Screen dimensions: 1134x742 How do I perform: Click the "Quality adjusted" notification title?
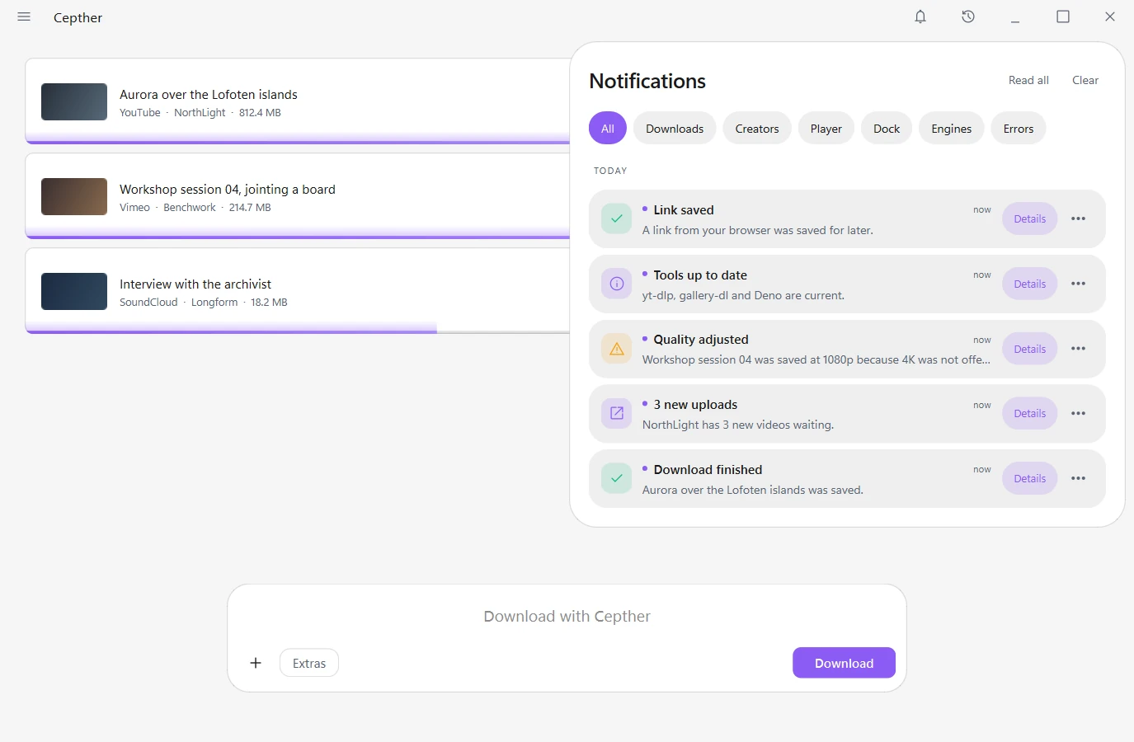click(x=701, y=339)
